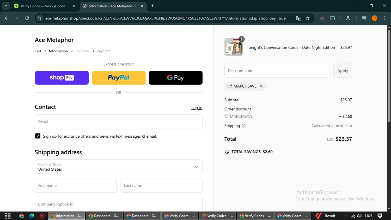Screen dimensions: 391x220
Task: Open Chrome icon in taskbar
Action: 21,216
